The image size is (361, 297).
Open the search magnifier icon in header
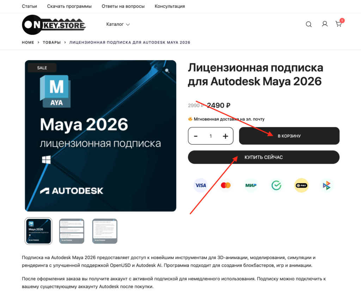click(308, 24)
